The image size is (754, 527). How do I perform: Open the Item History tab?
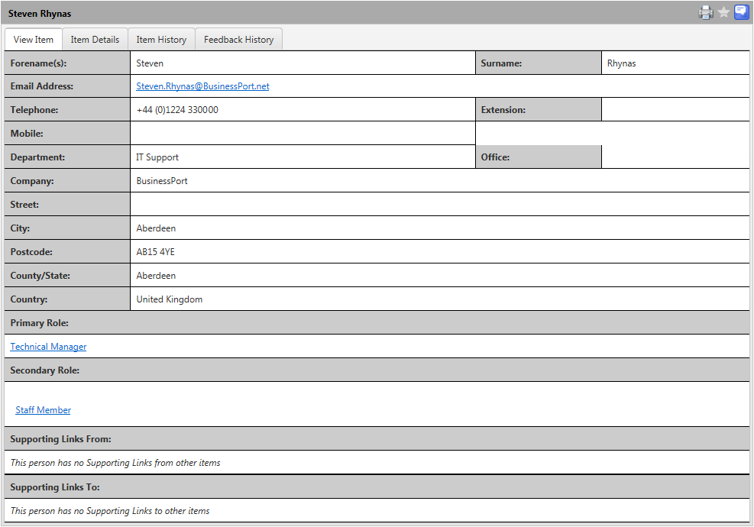161,40
